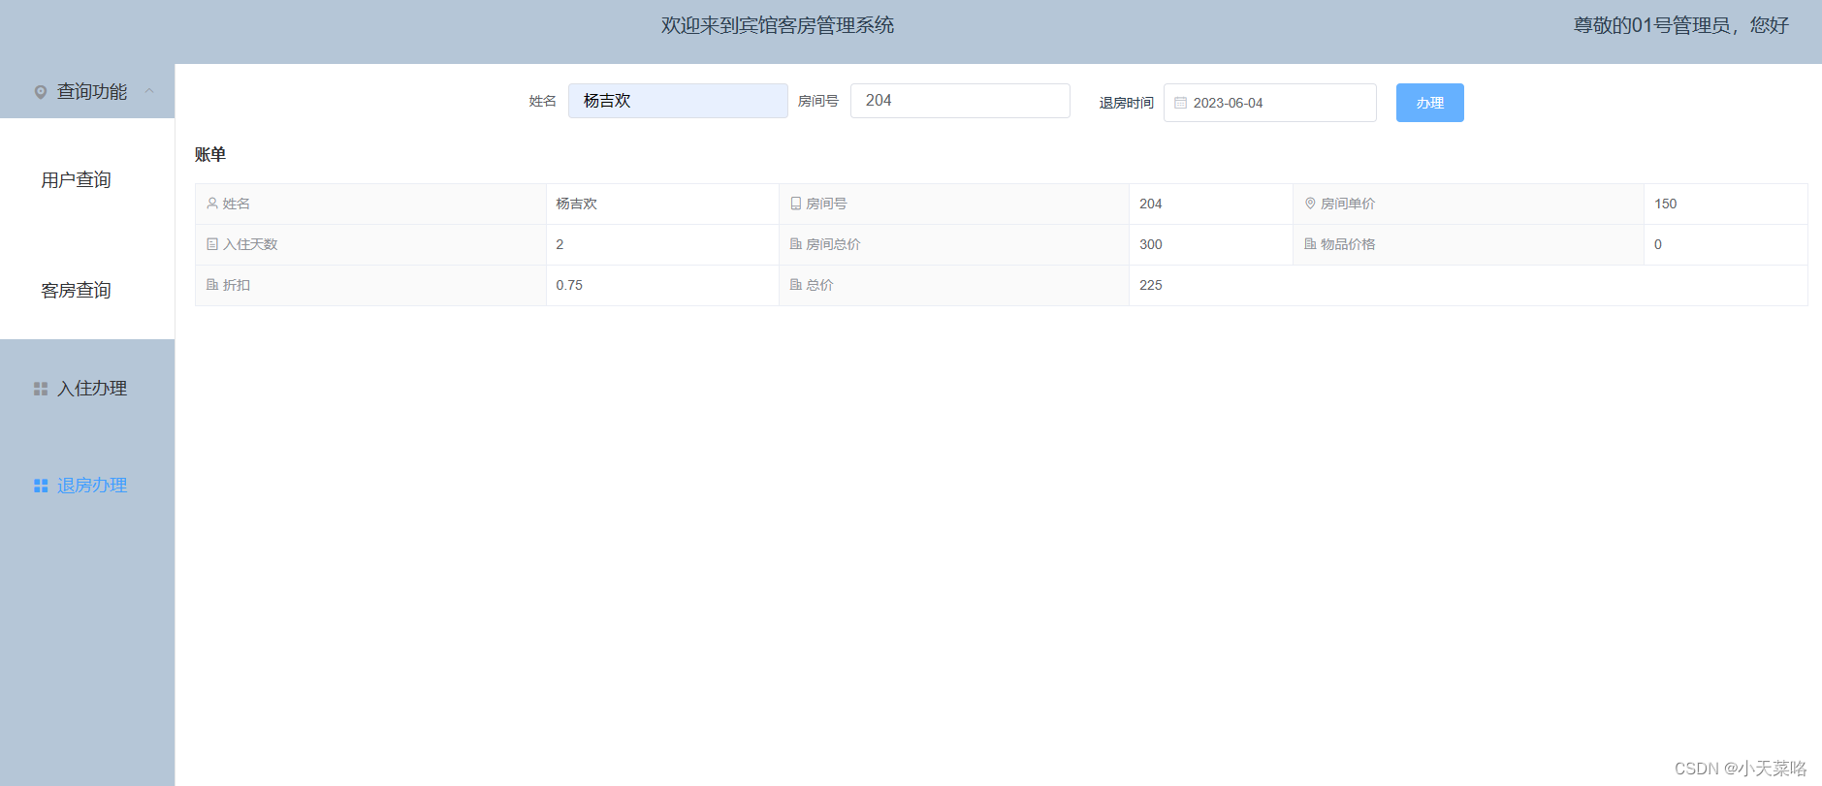
Task: Collapse the 查询功能 menu chevron
Action: tap(149, 91)
